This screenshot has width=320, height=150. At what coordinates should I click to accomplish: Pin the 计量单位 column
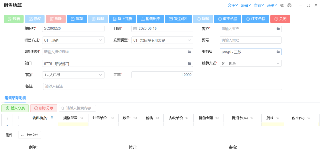click(x=112, y=118)
